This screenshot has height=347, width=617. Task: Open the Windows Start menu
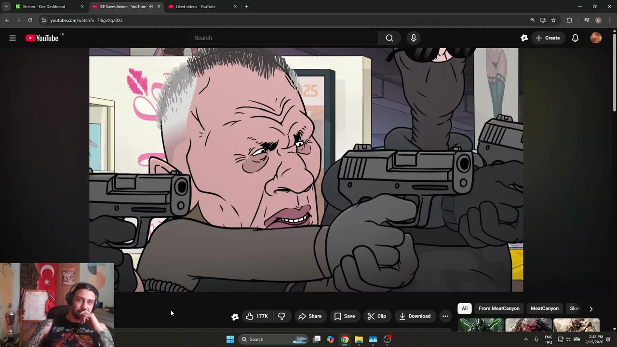pyautogui.click(x=230, y=339)
